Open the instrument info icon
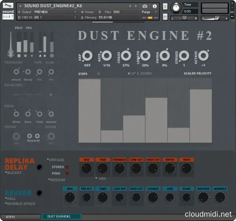The width and height of the screenshot is (236, 221). pyautogui.click(x=155, y=6)
